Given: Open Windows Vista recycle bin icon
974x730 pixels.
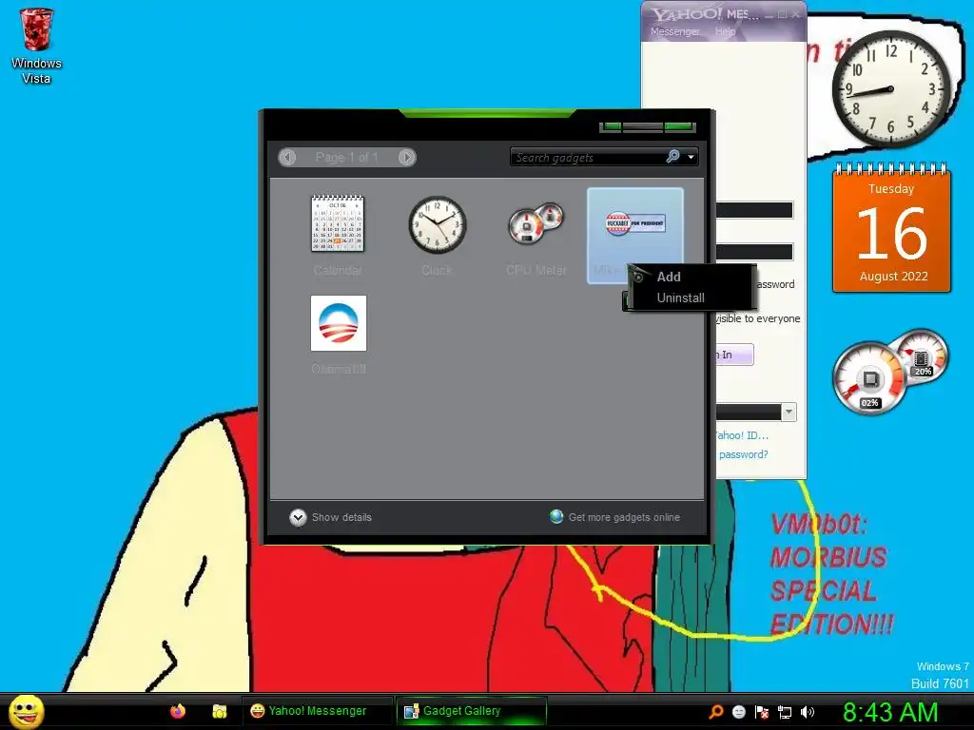Looking at the screenshot, I should (x=36, y=46).
